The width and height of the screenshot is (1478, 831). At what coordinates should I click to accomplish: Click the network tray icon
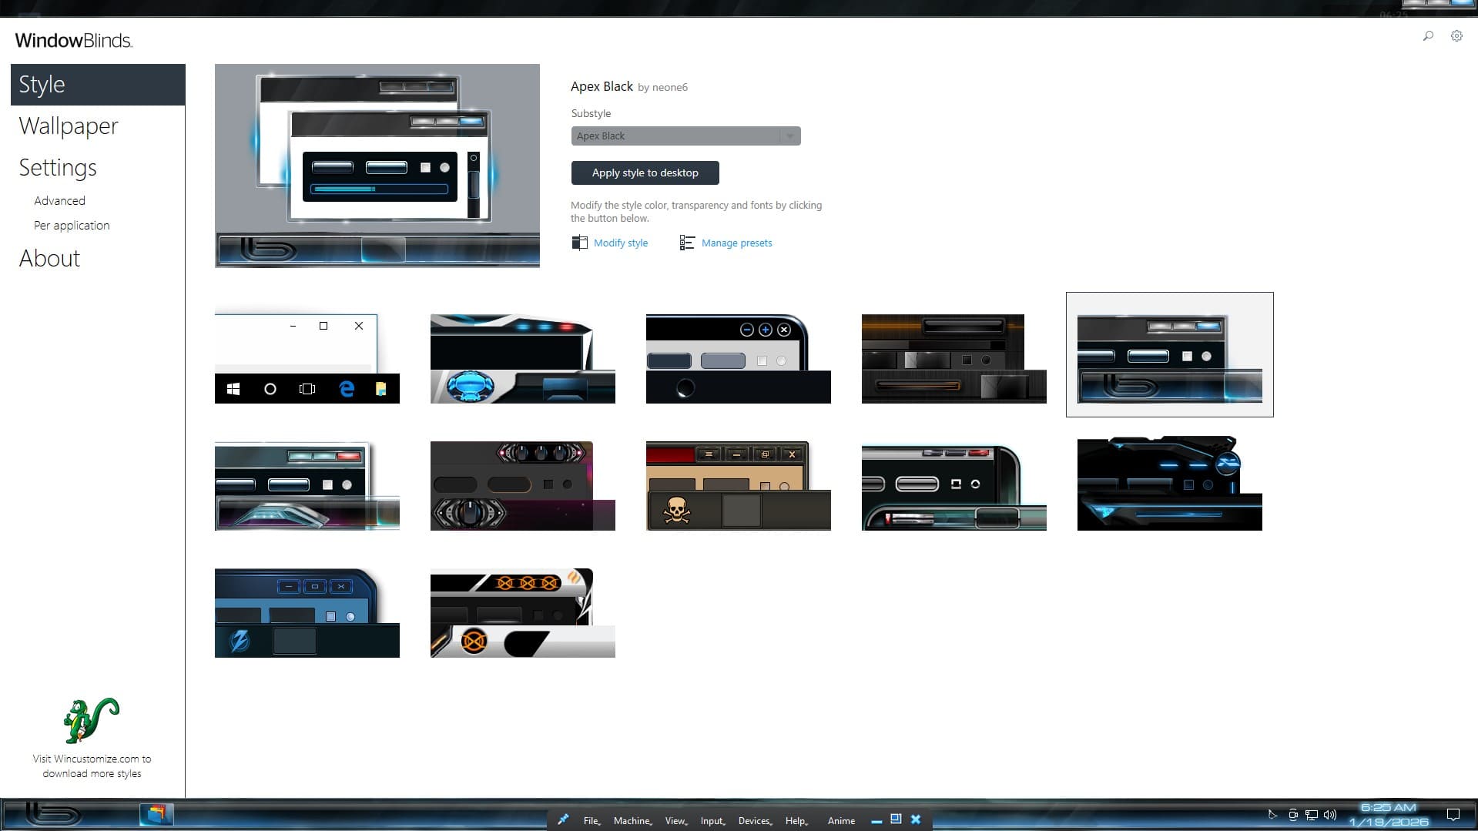click(1312, 815)
